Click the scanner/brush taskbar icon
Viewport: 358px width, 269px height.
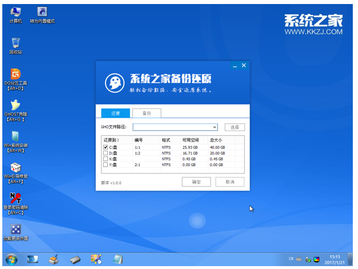(x=54, y=259)
